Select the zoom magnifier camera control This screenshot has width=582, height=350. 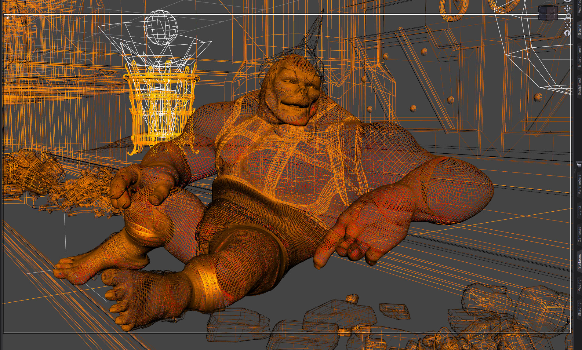point(568,17)
